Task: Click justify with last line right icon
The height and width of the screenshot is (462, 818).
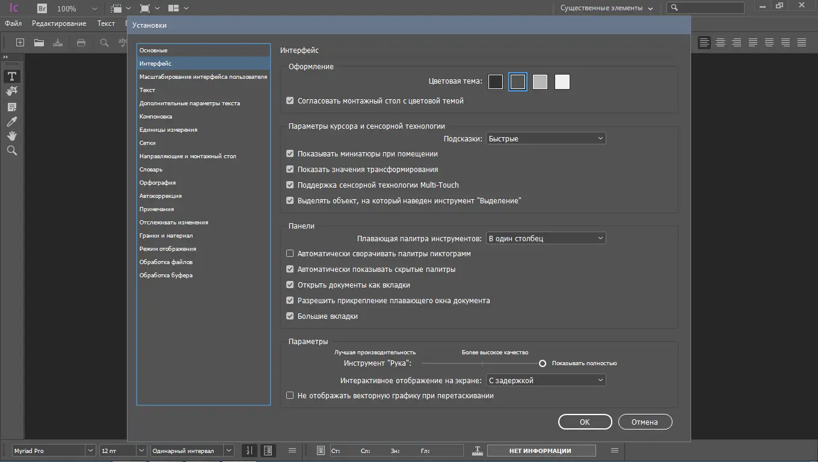Action: (786, 43)
